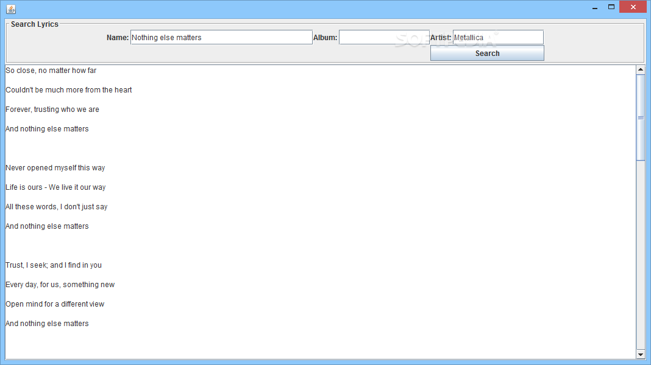Click the 'Name:' label
Screen dimensions: 651x365
[118, 38]
